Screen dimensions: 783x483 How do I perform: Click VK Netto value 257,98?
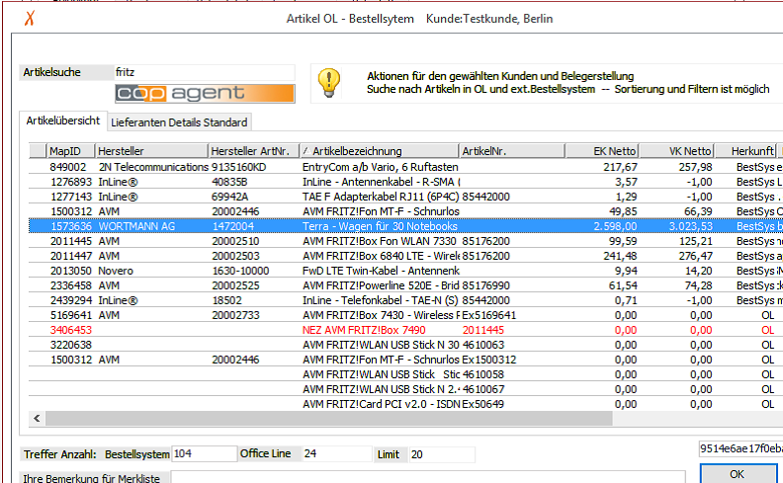[x=695, y=167]
